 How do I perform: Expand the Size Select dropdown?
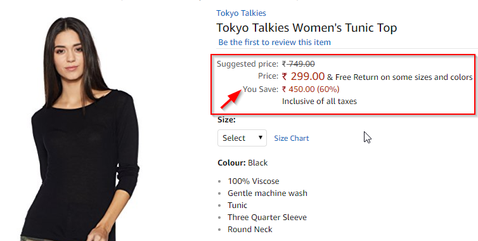tap(242, 138)
